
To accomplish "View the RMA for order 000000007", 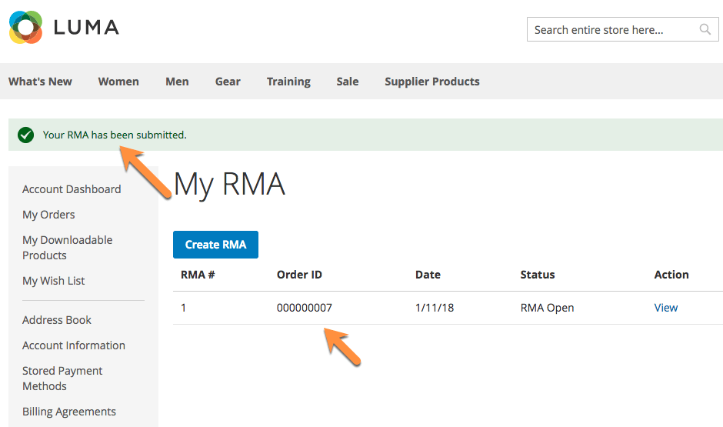I will click(665, 308).
